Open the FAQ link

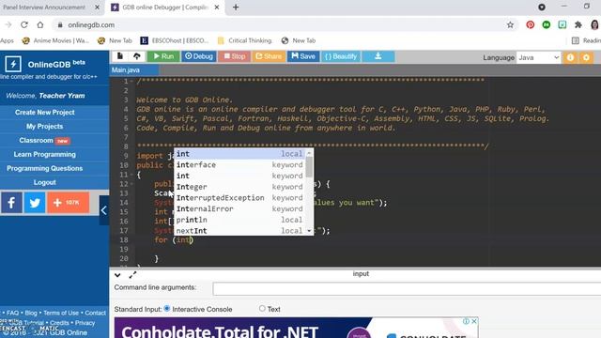coord(12,313)
